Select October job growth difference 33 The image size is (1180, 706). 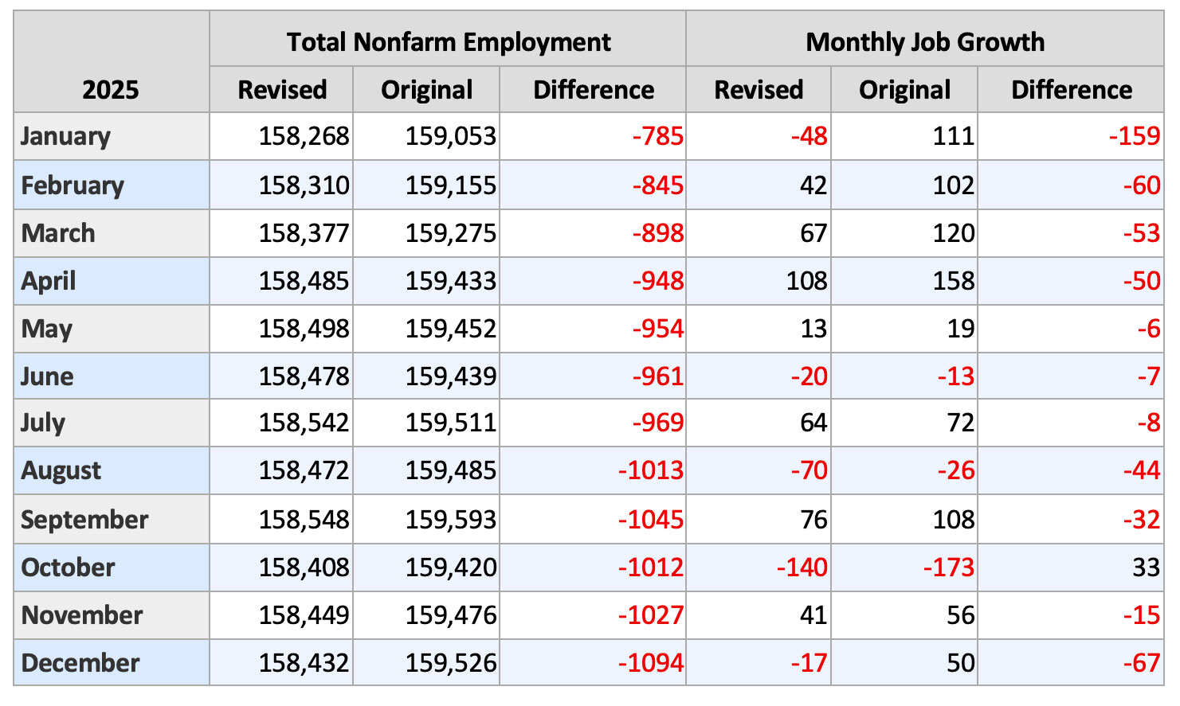tap(1146, 568)
